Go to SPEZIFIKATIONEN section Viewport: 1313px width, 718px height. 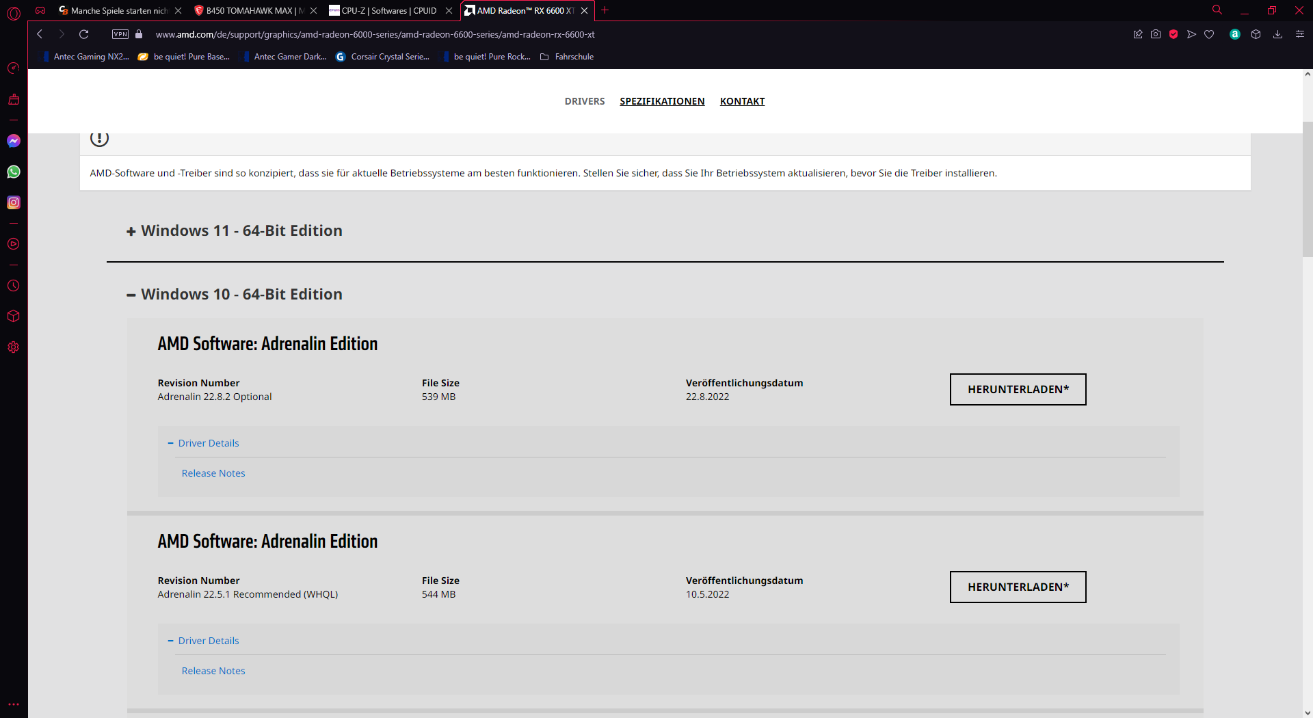tap(662, 101)
